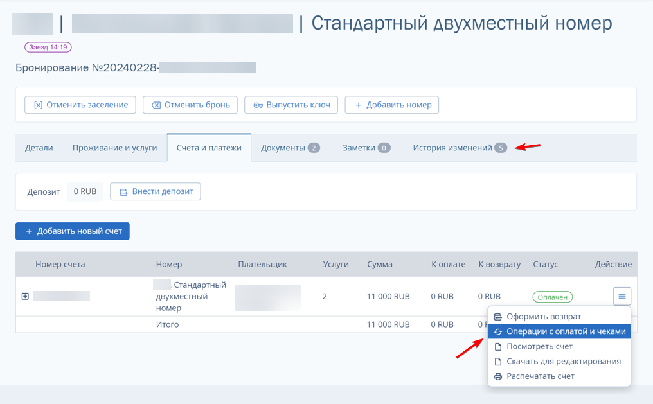Click the Номер column header
653x404 pixels.
click(169, 264)
